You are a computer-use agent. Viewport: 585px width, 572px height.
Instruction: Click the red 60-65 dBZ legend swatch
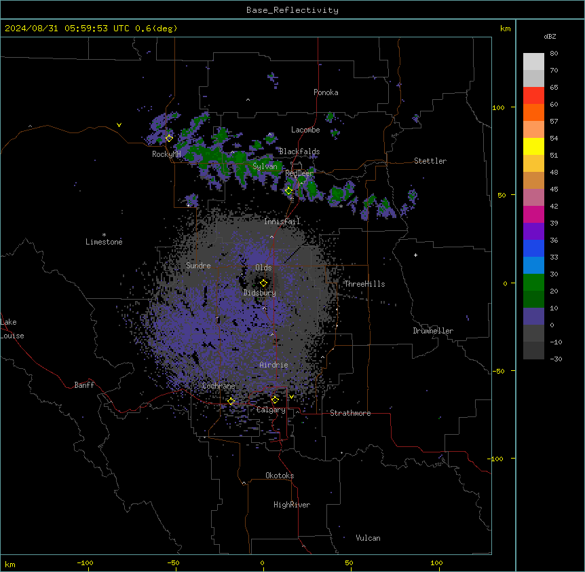(x=533, y=96)
